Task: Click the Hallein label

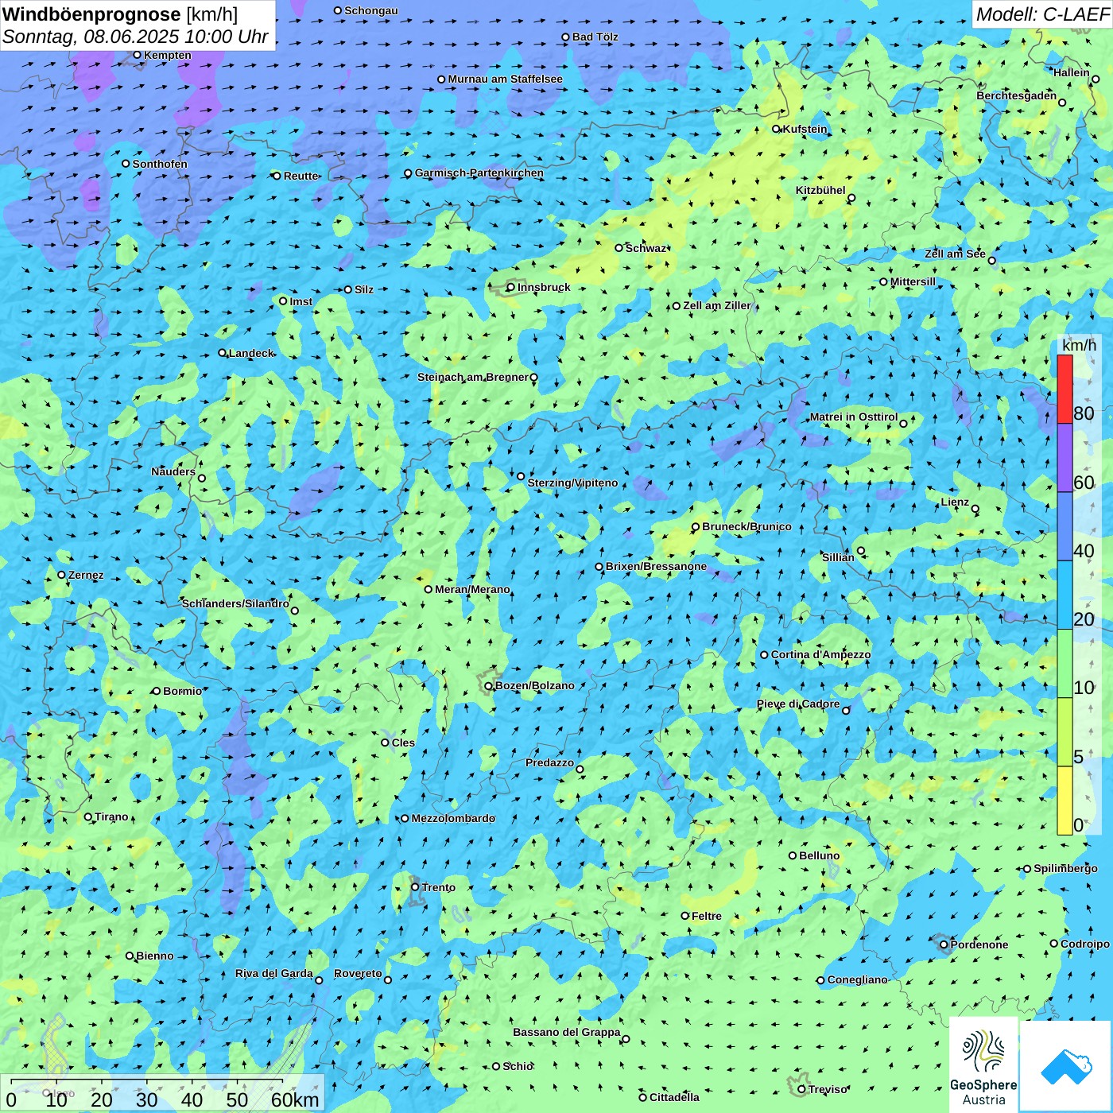Action: tap(1072, 72)
